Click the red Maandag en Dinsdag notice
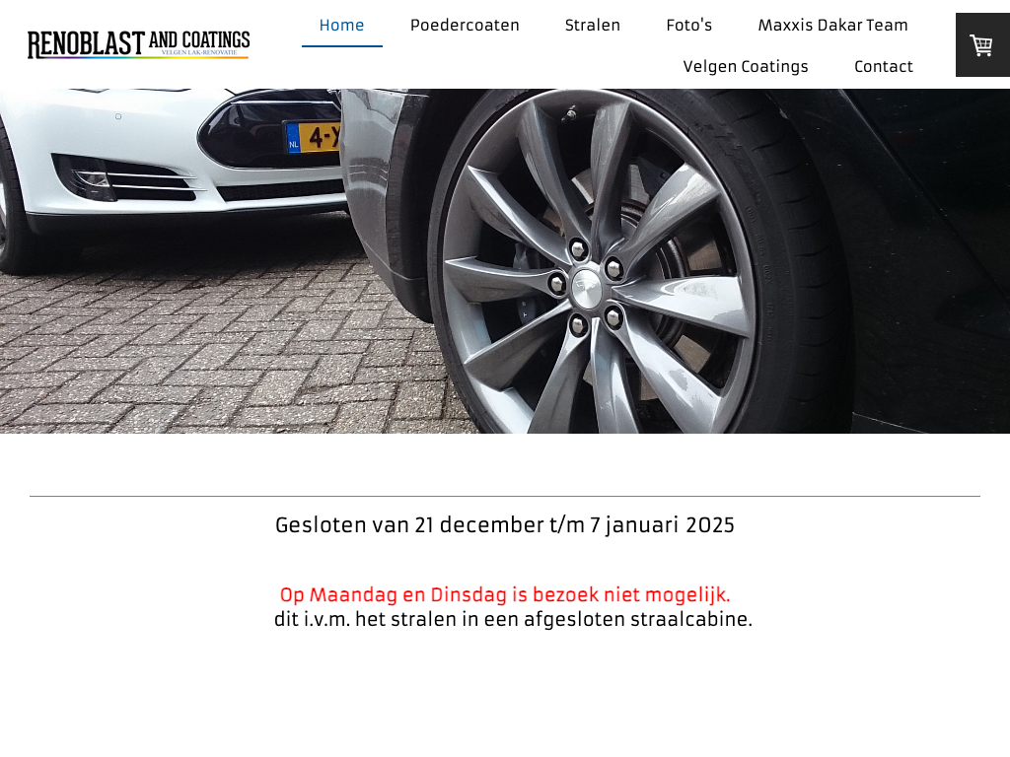 (x=505, y=594)
